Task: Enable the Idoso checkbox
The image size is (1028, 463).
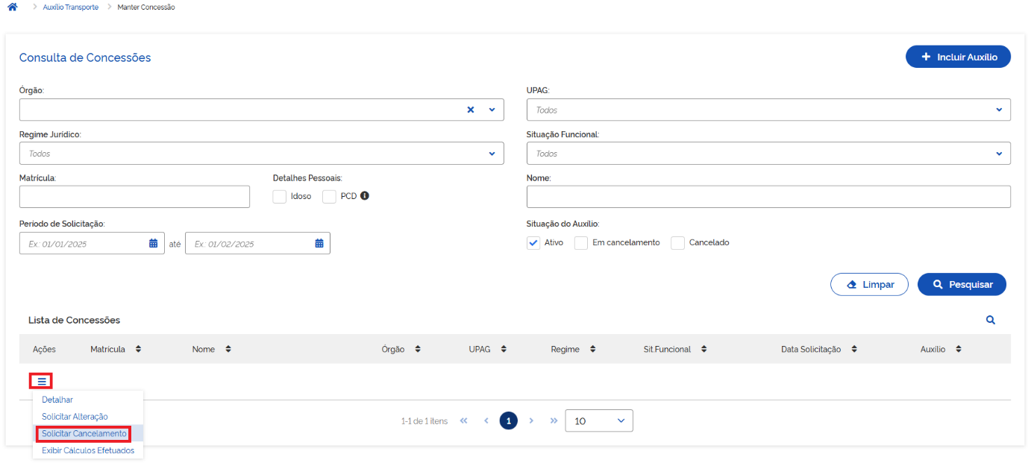Action: (280, 197)
